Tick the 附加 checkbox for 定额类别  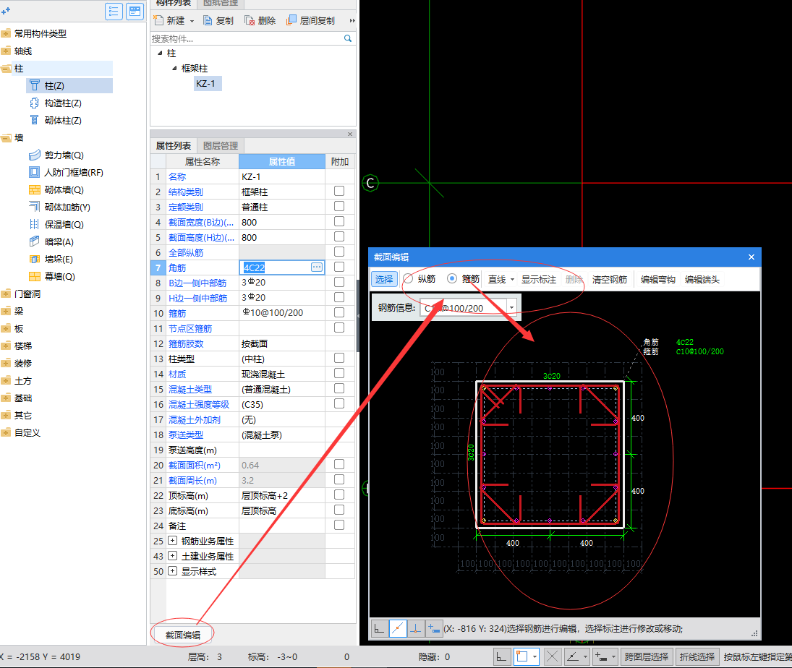(x=339, y=206)
